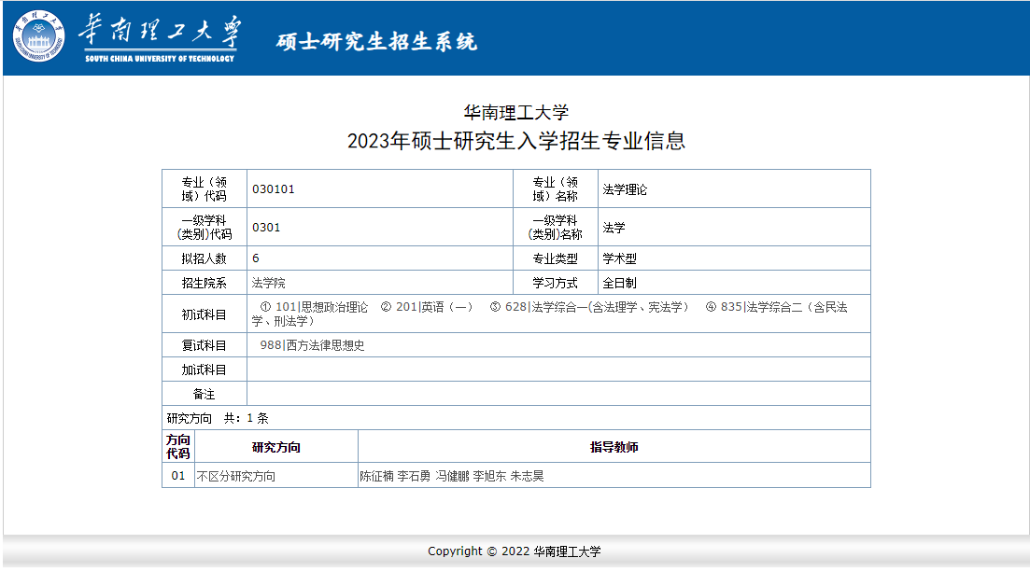Click the 研究方向 column header

pos(275,447)
